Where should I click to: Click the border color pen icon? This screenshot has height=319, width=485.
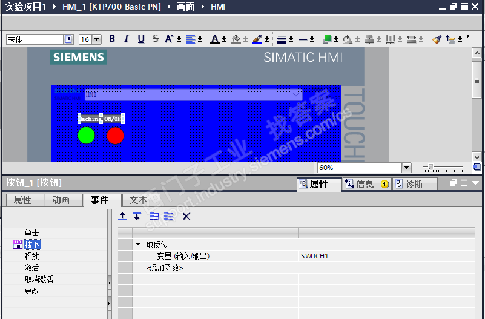click(x=257, y=39)
